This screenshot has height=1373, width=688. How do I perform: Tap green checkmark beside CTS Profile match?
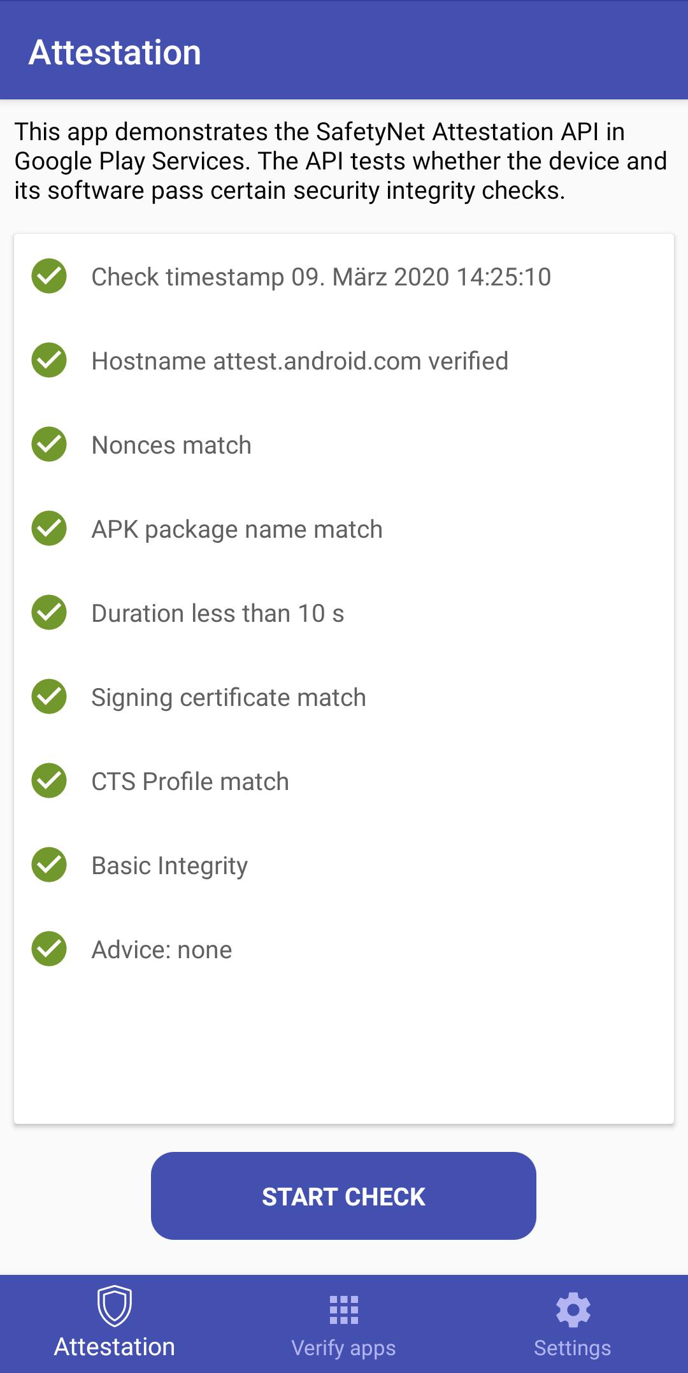[49, 781]
